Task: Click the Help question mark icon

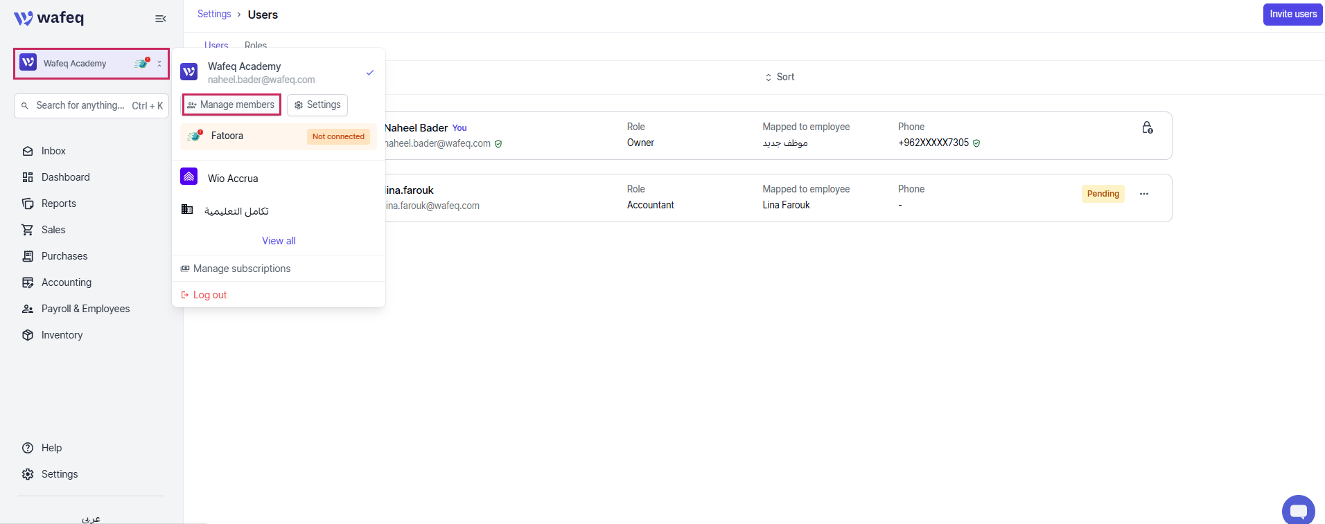Action: click(28, 448)
